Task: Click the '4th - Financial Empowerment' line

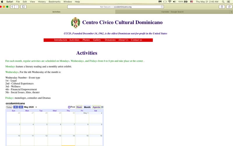Action: pyautogui.click(x=21, y=89)
